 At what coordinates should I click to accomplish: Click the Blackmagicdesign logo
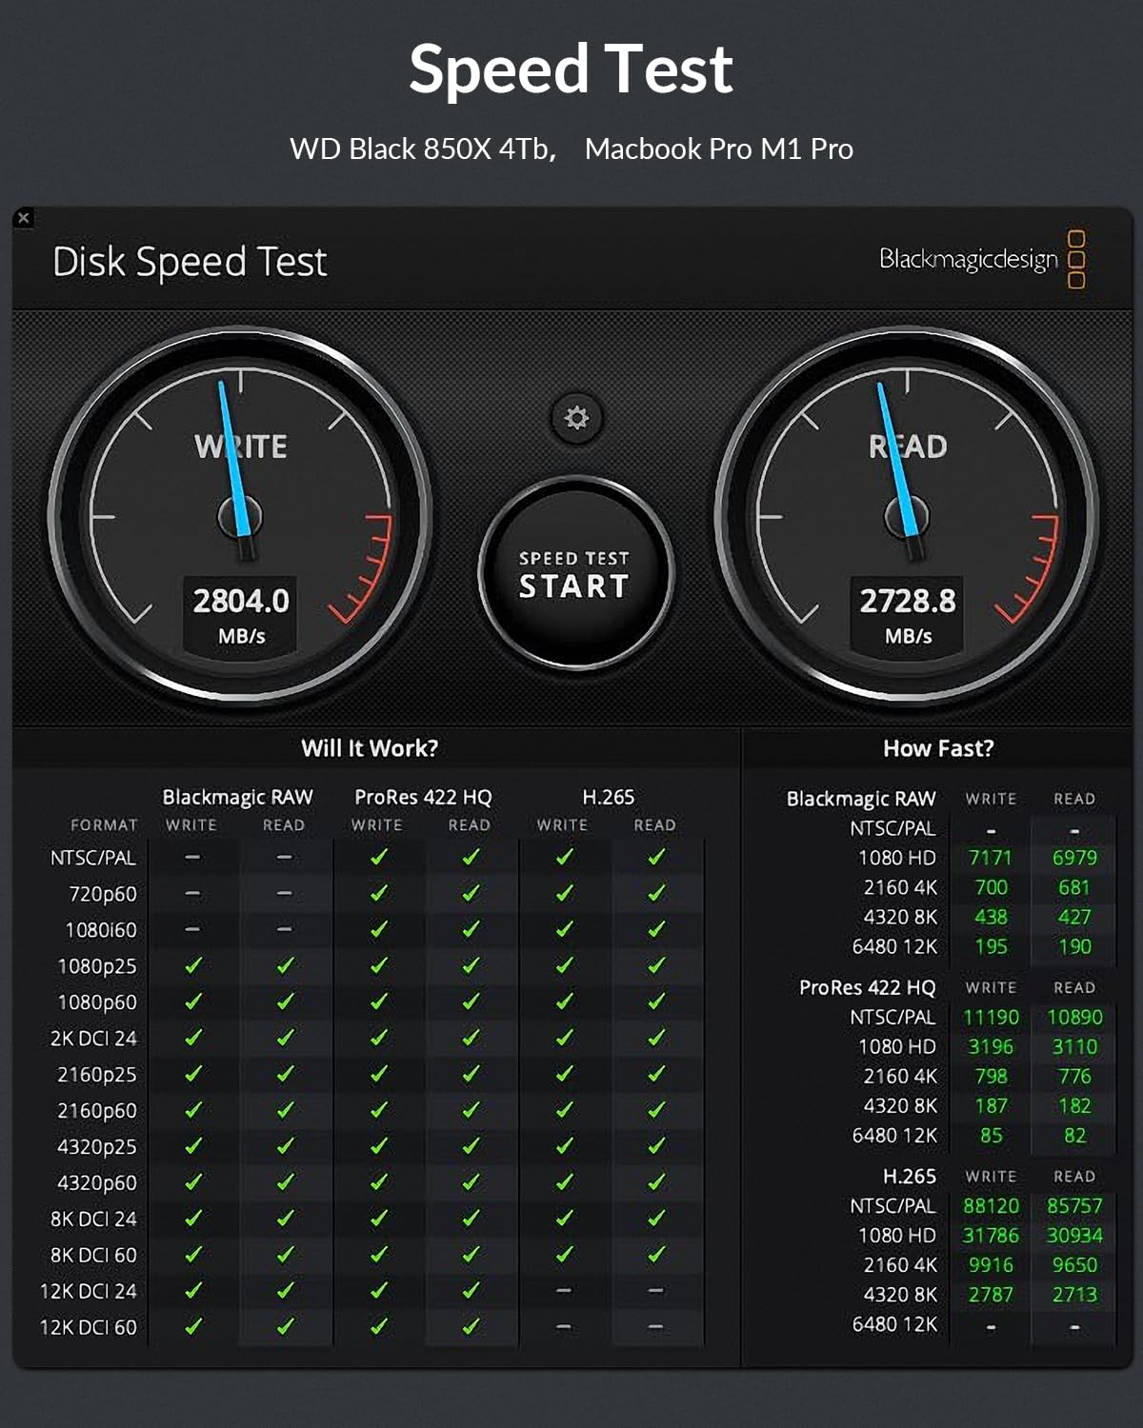point(981,259)
